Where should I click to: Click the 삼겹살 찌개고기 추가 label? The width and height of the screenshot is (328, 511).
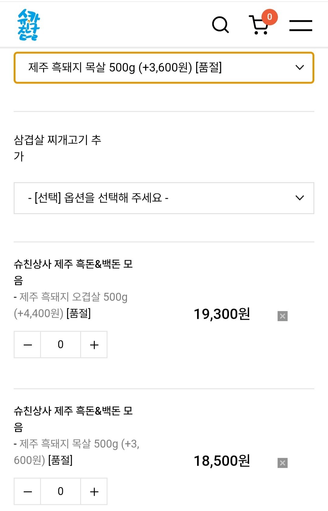[57, 148]
